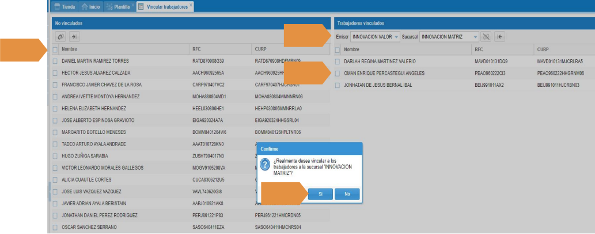Click the question mark icon in Confirme dialog
595x234 pixels.
266,165
